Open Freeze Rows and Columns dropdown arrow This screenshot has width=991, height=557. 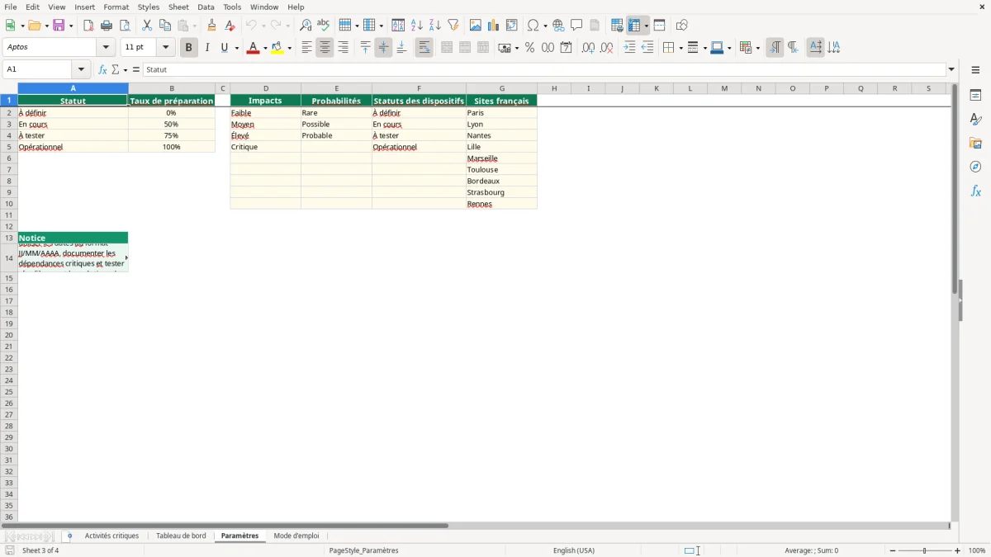coord(647,26)
